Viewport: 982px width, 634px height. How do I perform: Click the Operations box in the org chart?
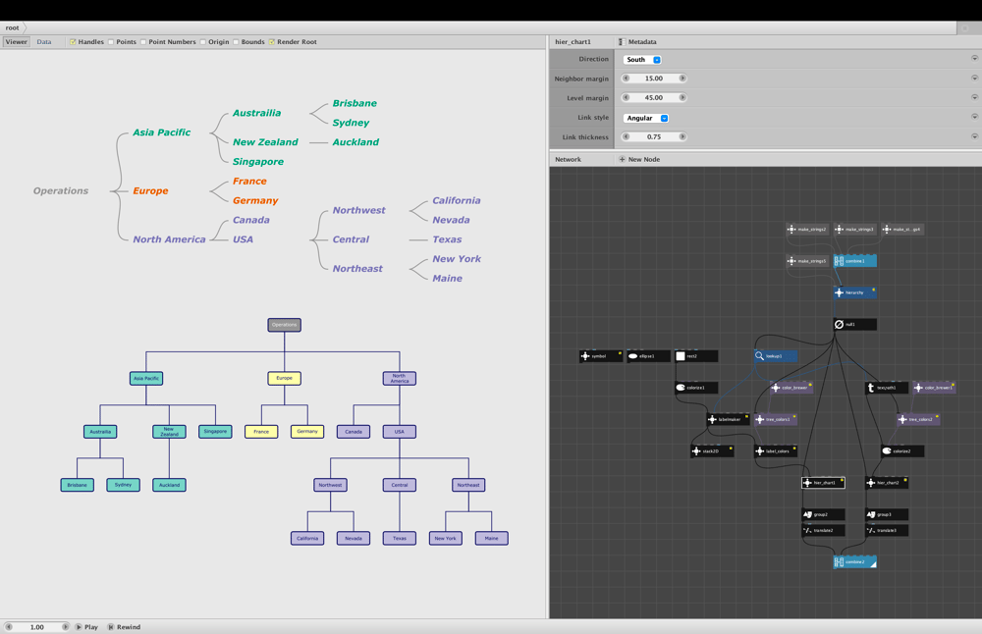[x=285, y=325]
